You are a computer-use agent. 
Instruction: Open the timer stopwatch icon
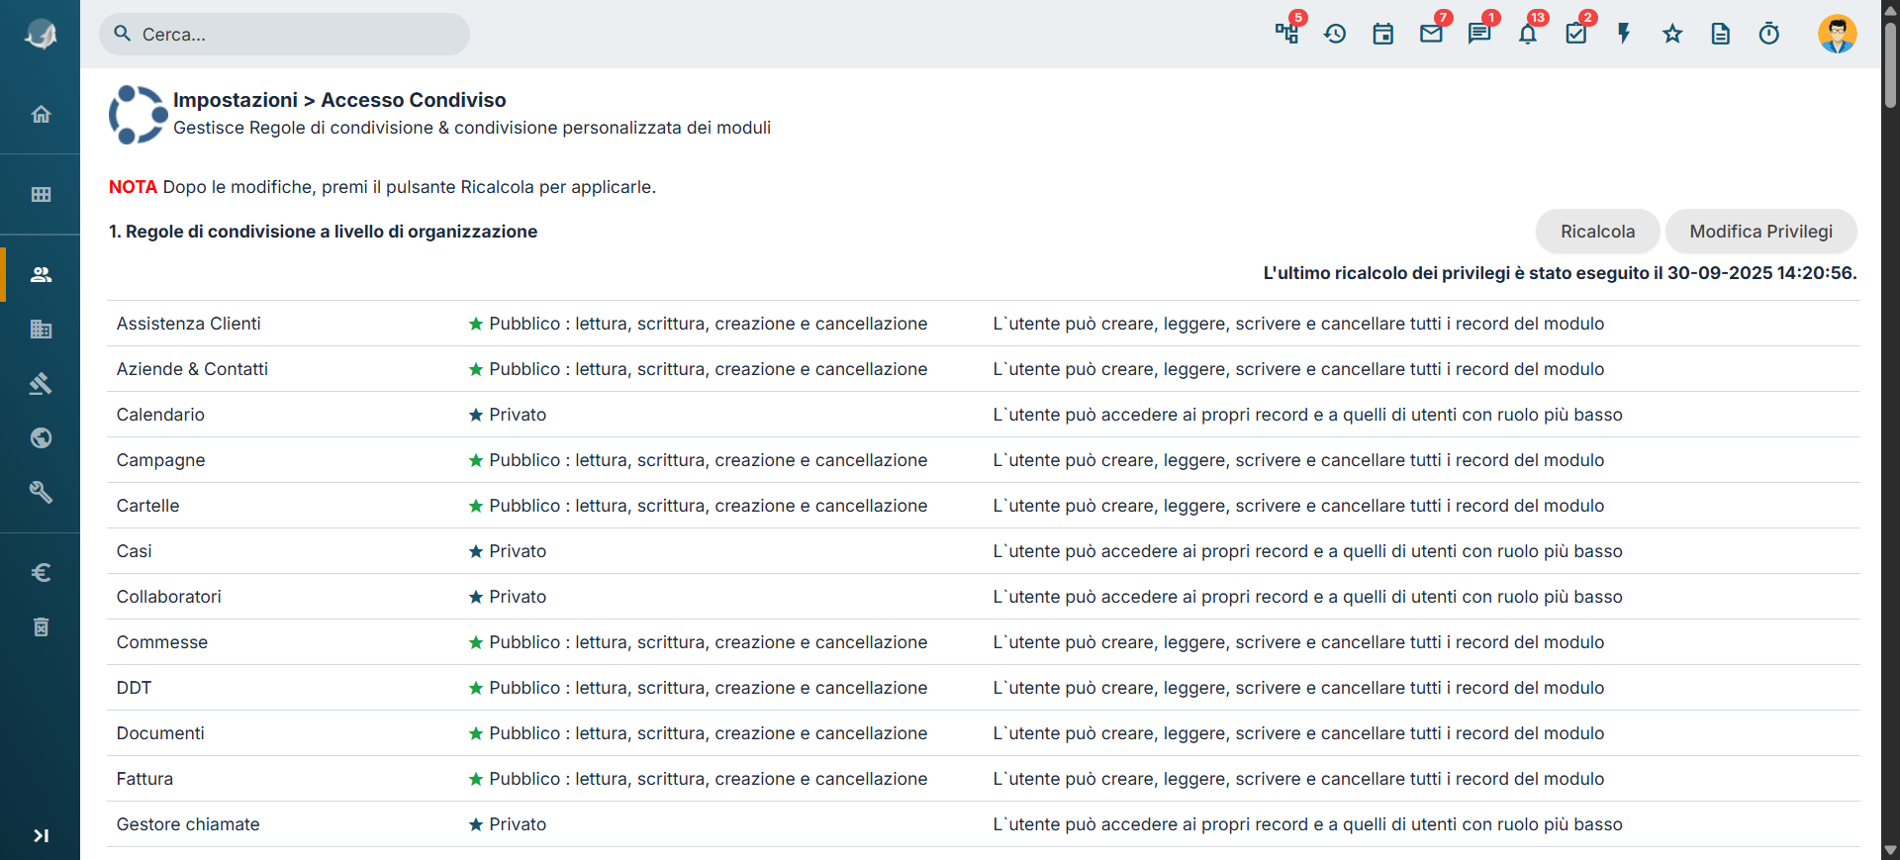pyautogui.click(x=1769, y=34)
